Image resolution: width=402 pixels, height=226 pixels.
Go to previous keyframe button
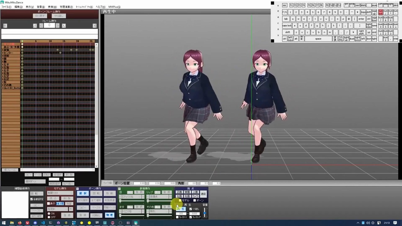click(35, 26)
